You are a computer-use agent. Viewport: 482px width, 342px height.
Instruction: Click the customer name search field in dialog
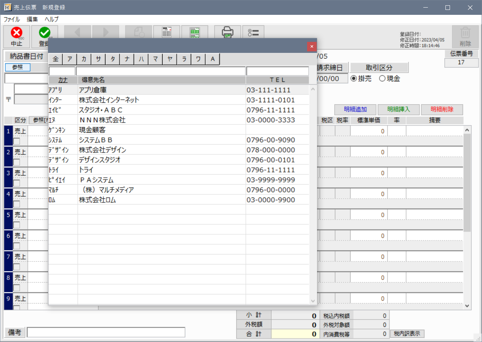click(x=161, y=71)
